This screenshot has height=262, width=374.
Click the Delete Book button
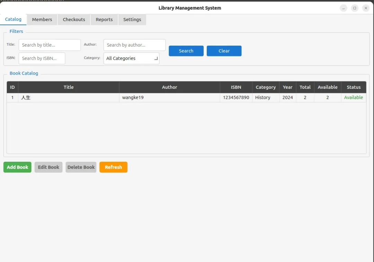[x=81, y=167]
